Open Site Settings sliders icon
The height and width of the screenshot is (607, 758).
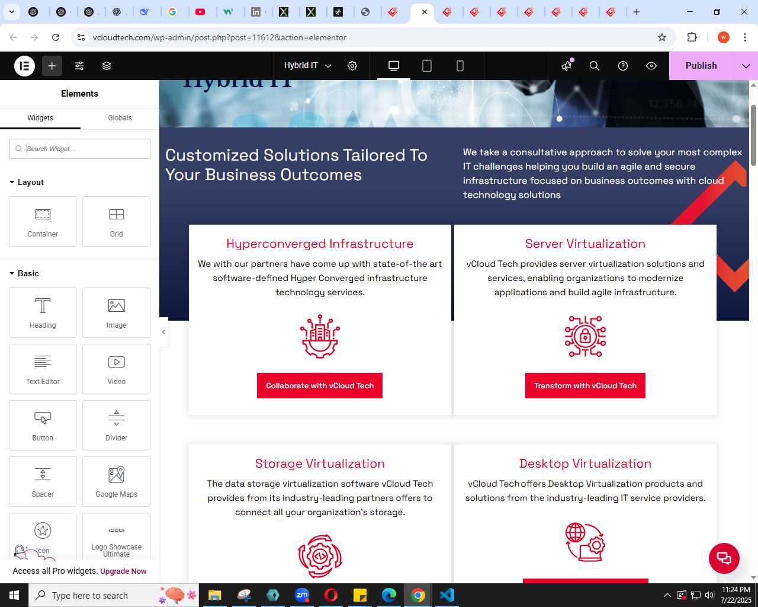point(79,66)
